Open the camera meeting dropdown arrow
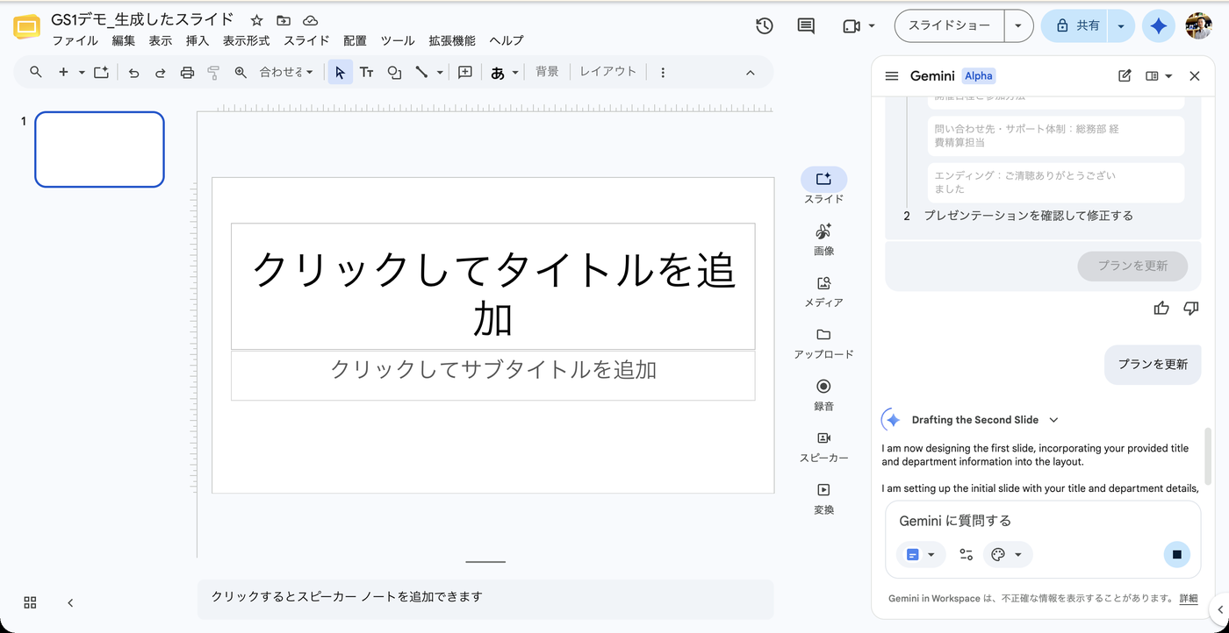This screenshot has height=633, width=1229. pyautogui.click(x=872, y=26)
